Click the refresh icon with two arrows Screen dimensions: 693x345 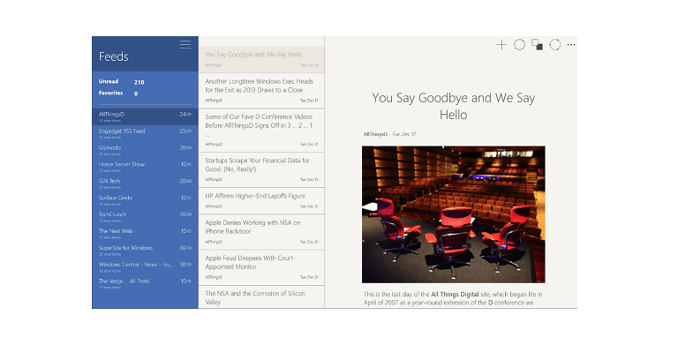[519, 45]
